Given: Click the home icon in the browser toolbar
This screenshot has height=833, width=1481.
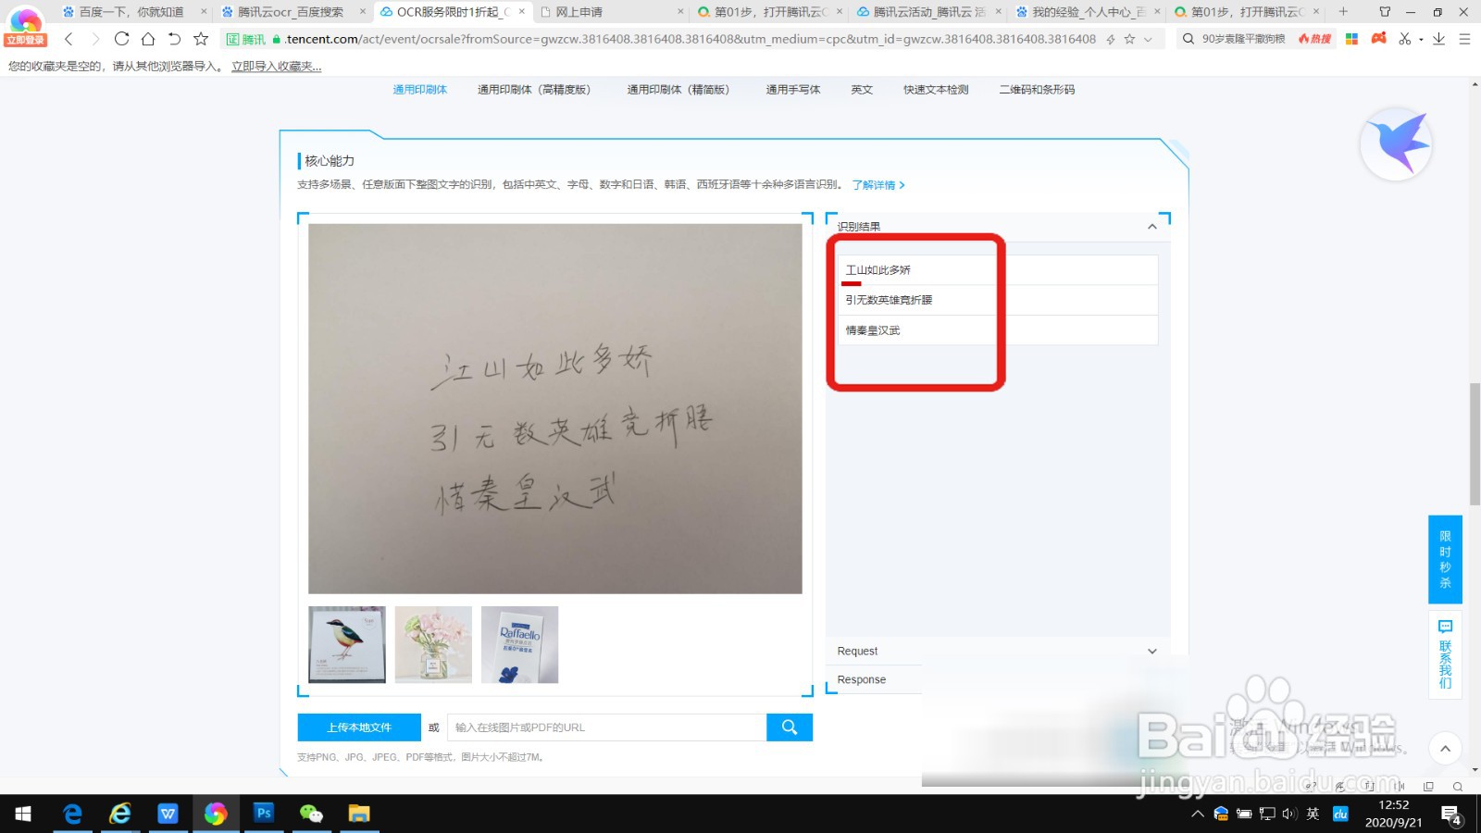Looking at the screenshot, I should point(148,39).
